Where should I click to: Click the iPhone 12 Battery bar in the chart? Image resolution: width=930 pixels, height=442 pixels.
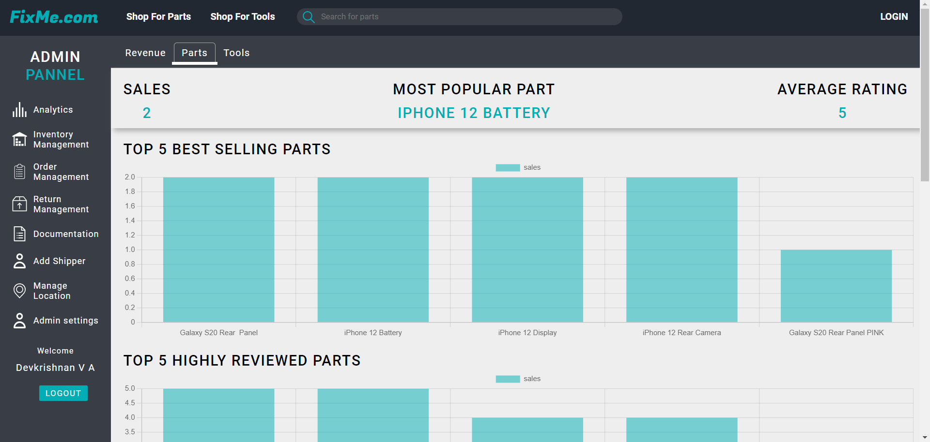(x=372, y=249)
